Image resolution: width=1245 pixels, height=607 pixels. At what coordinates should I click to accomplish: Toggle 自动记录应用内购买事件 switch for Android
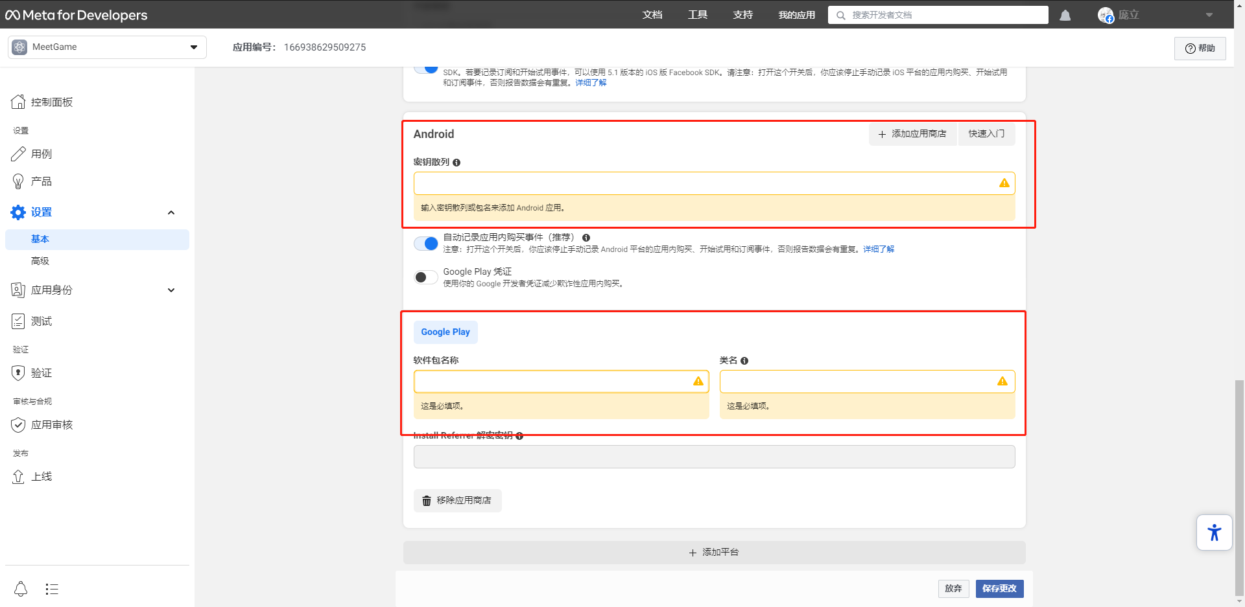(x=426, y=244)
